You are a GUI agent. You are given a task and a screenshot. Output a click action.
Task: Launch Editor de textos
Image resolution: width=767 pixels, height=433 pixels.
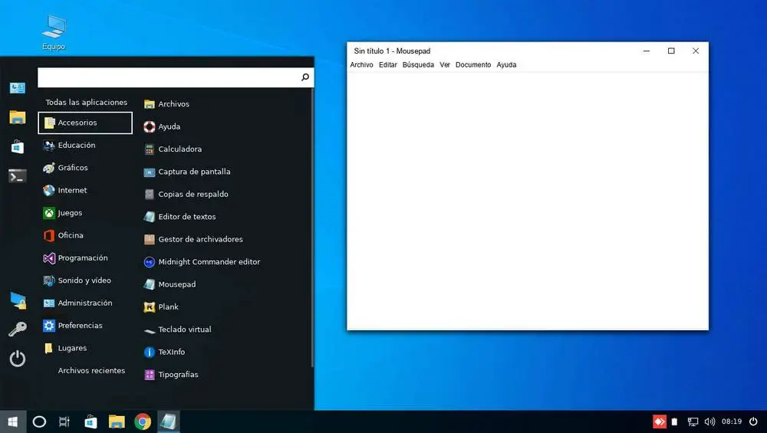pyautogui.click(x=179, y=216)
